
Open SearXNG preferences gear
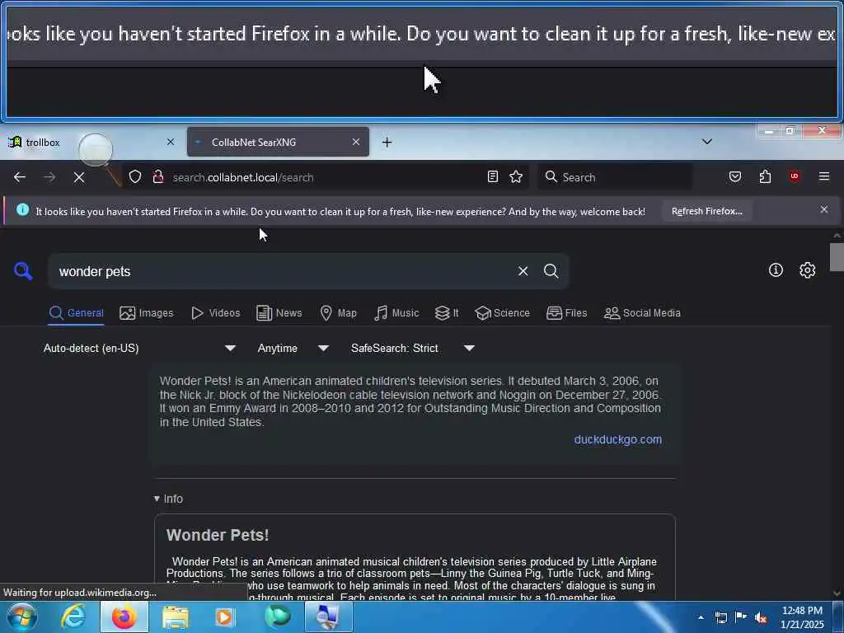[807, 270]
